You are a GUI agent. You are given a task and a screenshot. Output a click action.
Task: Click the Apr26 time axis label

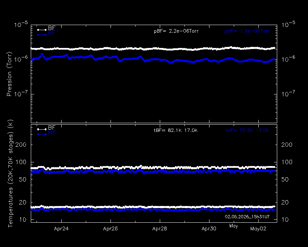(111, 229)
